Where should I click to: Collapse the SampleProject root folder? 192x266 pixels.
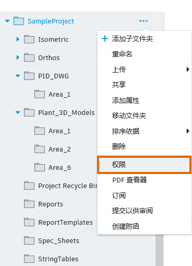[7, 21]
